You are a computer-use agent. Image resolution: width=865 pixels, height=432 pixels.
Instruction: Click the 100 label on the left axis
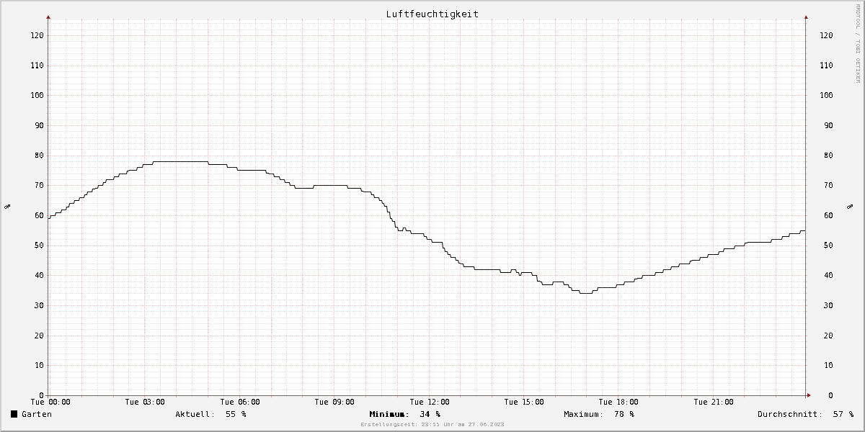36,95
